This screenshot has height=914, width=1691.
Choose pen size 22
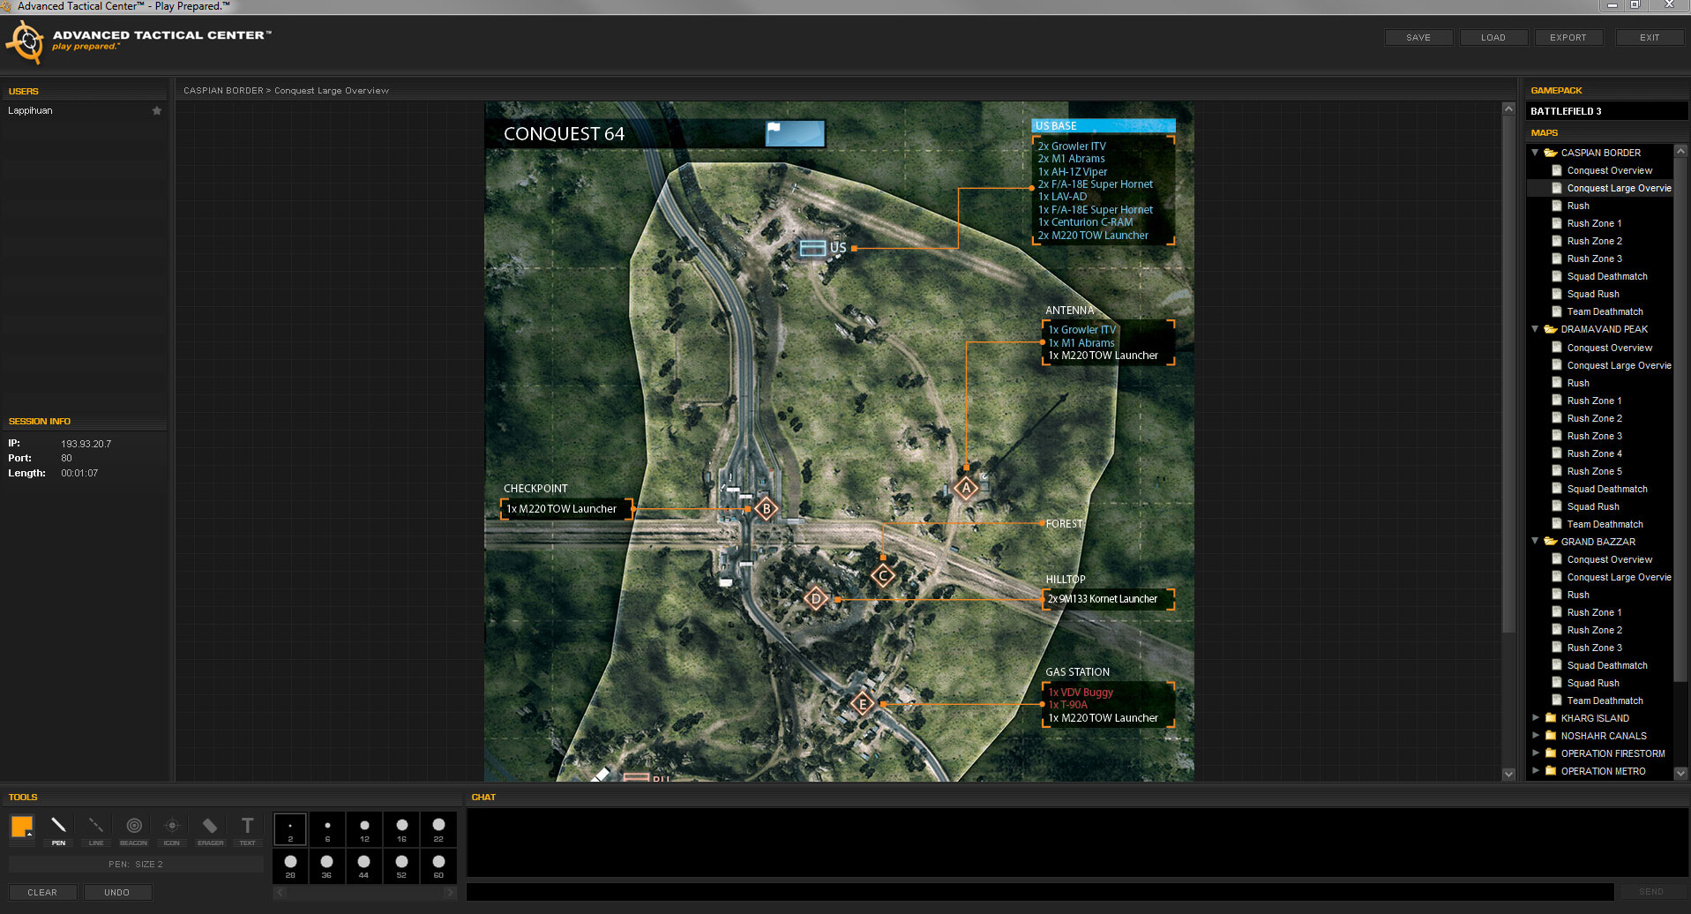pos(438,829)
